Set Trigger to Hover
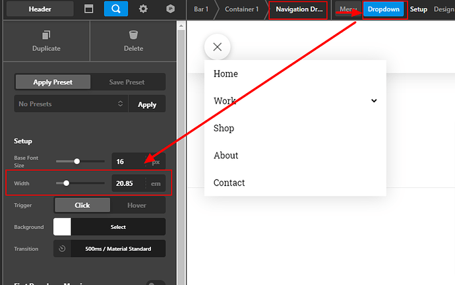Image resolution: width=455 pixels, height=285 pixels. 136,205
